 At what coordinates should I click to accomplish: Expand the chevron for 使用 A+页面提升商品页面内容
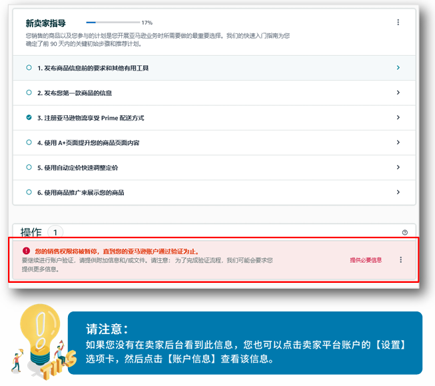point(398,142)
